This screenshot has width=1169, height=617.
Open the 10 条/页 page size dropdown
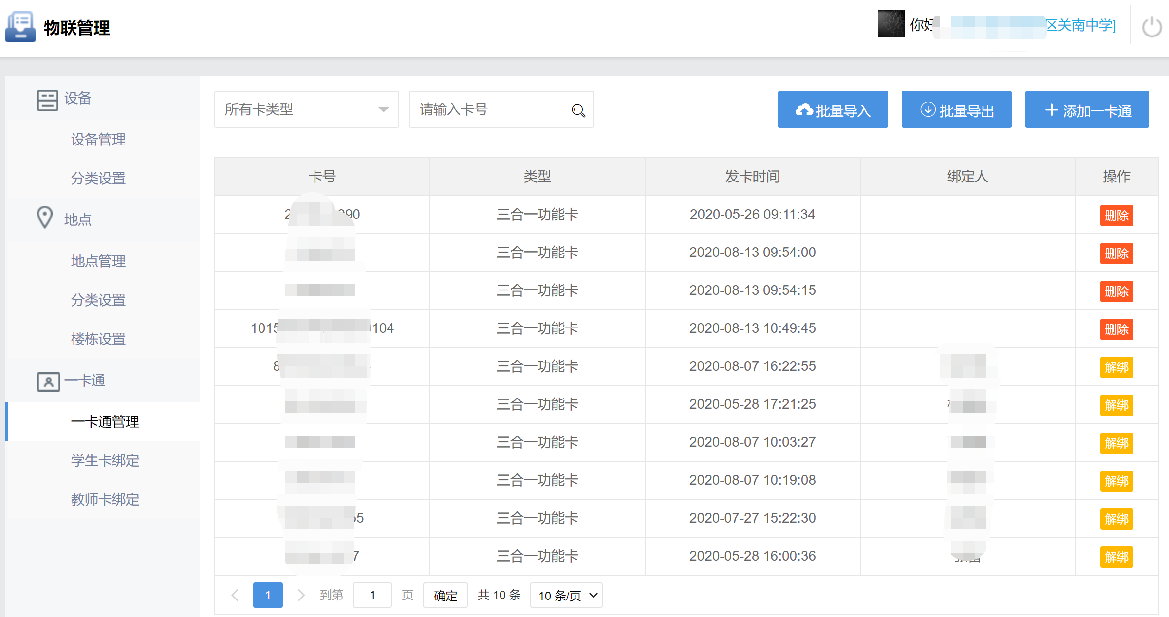coord(566,595)
